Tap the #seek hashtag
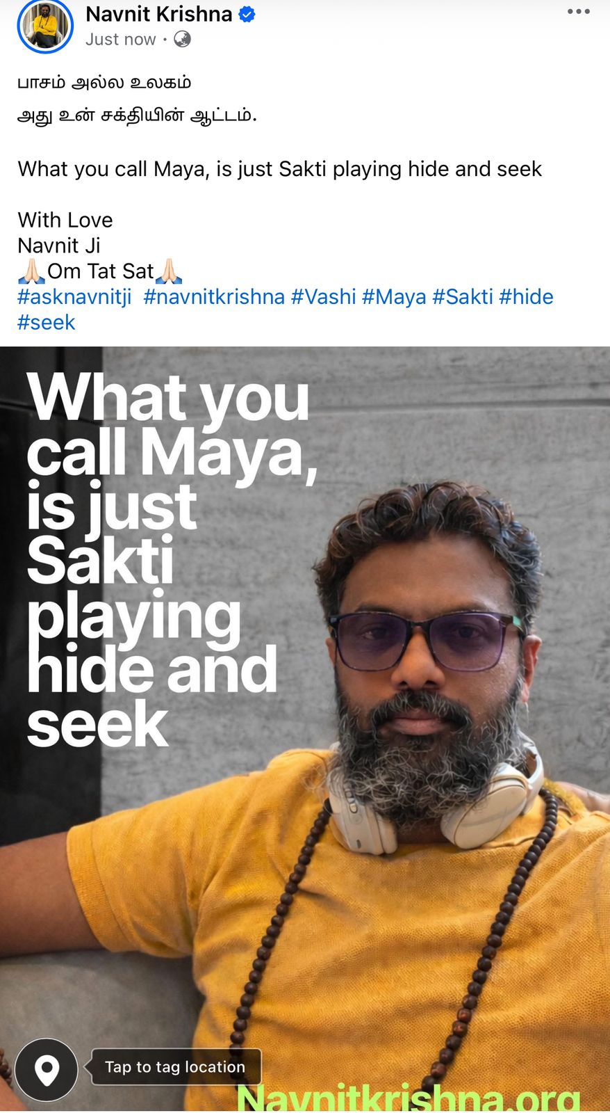The height and width of the screenshot is (1113, 610). 46,323
